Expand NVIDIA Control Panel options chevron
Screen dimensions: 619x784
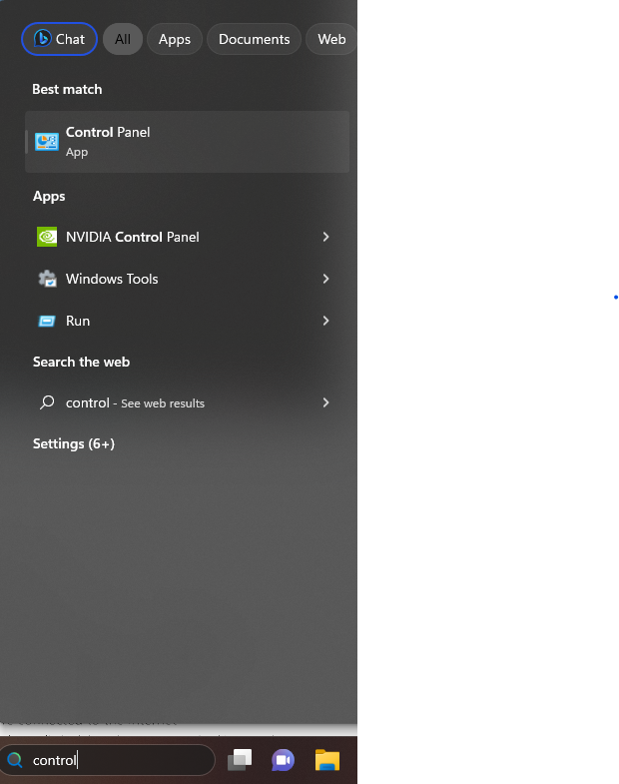[x=325, y=237]
